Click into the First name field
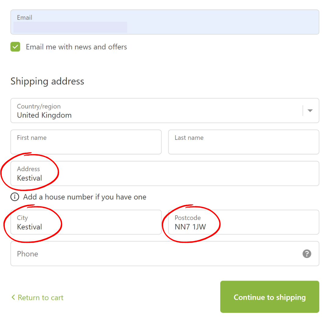This screenshot has height=329, width=329. click(x=86, y=142)
